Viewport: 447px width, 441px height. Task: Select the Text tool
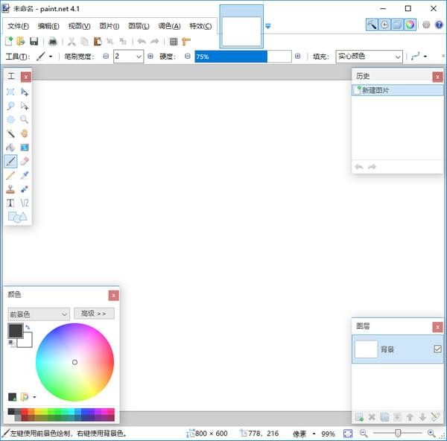(x=10, y=203)
